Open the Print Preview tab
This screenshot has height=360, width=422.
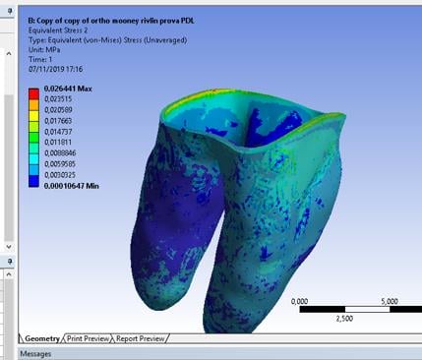tap(88, 338)
